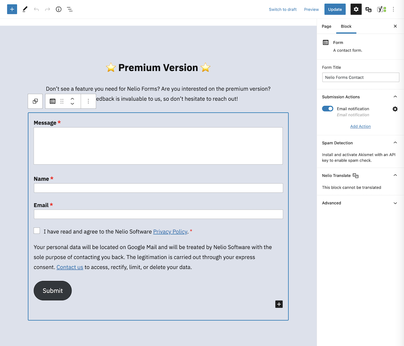Screen dimensions: 404x346
Task: Collapse Spam Detection section
Action: 395,143
